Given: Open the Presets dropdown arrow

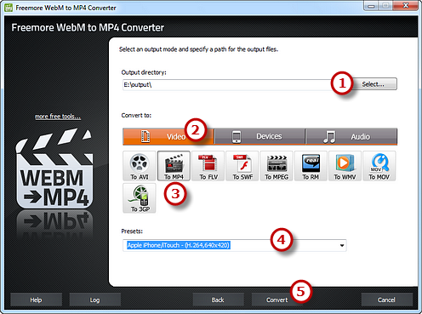Looking at the screenshot, I should tap(342, 245).
